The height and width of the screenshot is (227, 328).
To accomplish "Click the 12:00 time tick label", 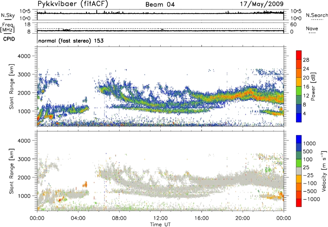I will coord(160,218).
